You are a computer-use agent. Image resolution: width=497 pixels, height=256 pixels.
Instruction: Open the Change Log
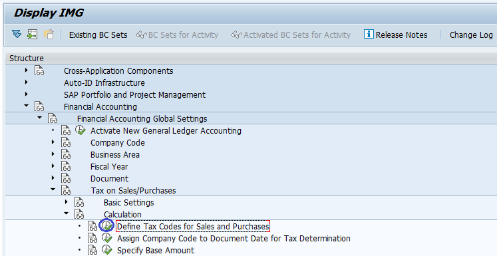(471, 35)
